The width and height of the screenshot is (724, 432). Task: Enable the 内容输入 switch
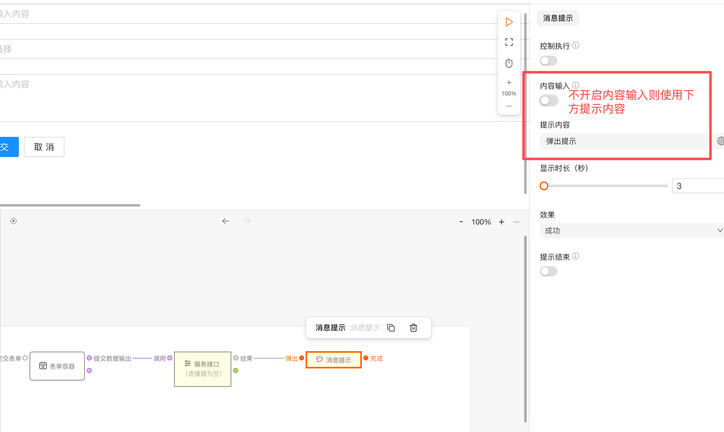(x=548, y=100)
